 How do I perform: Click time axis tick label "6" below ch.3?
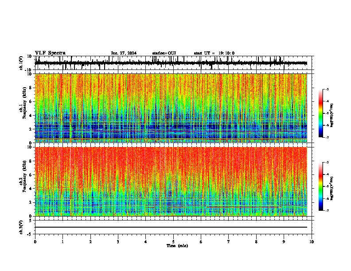(x=201, y=242)
